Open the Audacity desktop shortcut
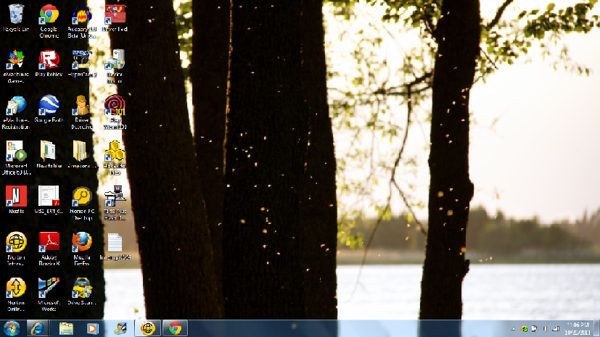Image resolution: width=600 pixels, height=337 pixels. pyautogui.click(x=81, y=14)
